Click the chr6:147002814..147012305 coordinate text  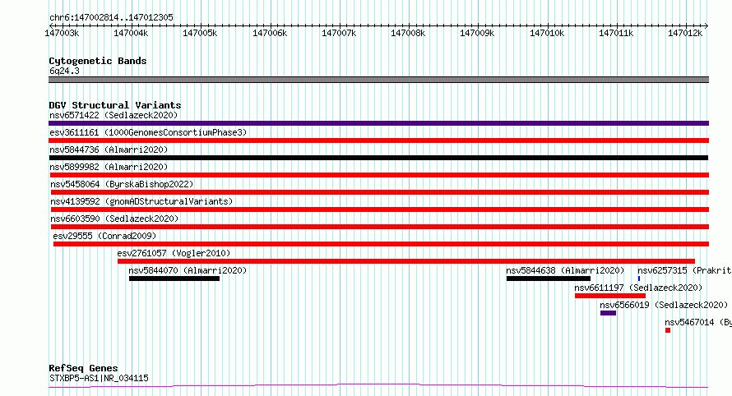(x=111, y=18)
